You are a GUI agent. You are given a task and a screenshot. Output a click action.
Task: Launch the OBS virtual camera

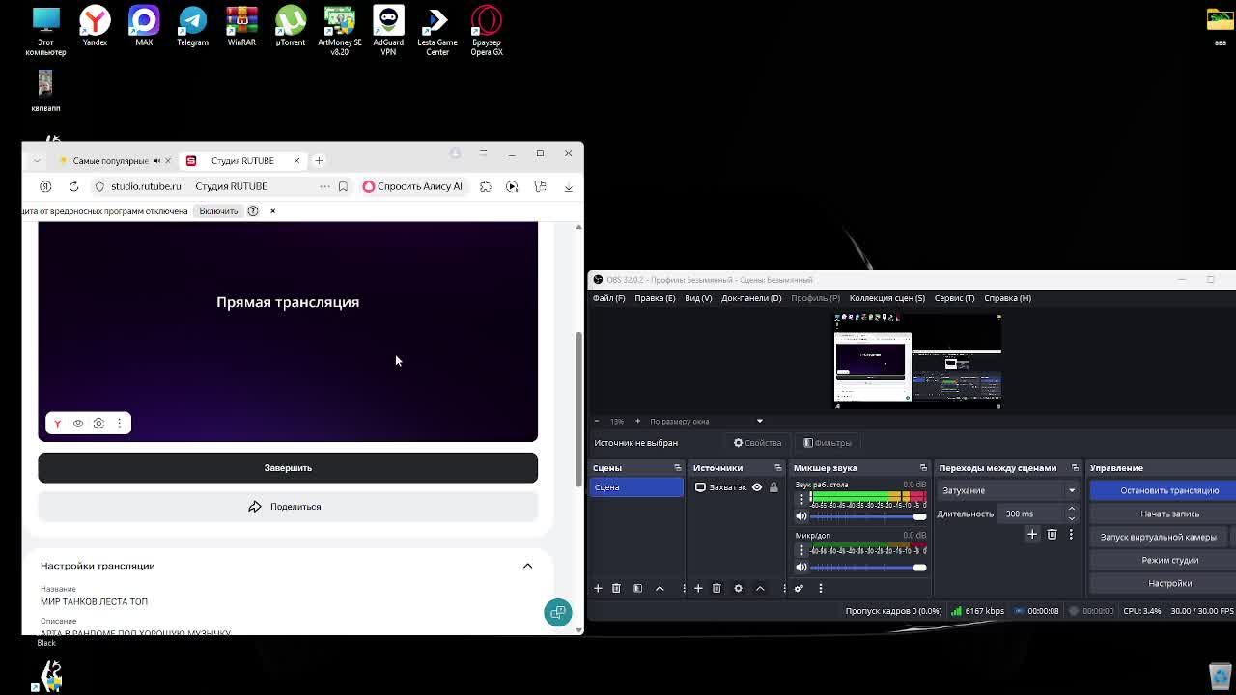click(x=1159, y=537)
